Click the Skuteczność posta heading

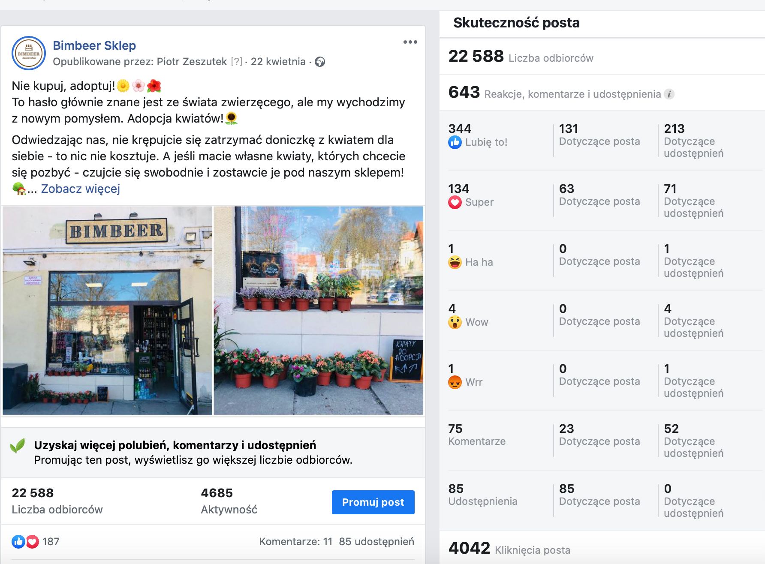(x=516, y=23)
